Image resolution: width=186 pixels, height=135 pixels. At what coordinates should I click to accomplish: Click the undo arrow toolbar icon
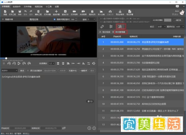click(25, 11)
